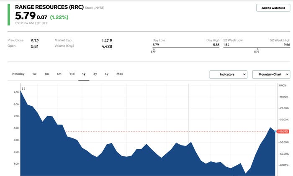Open the Mountain-Chart type dropdown

271,74
